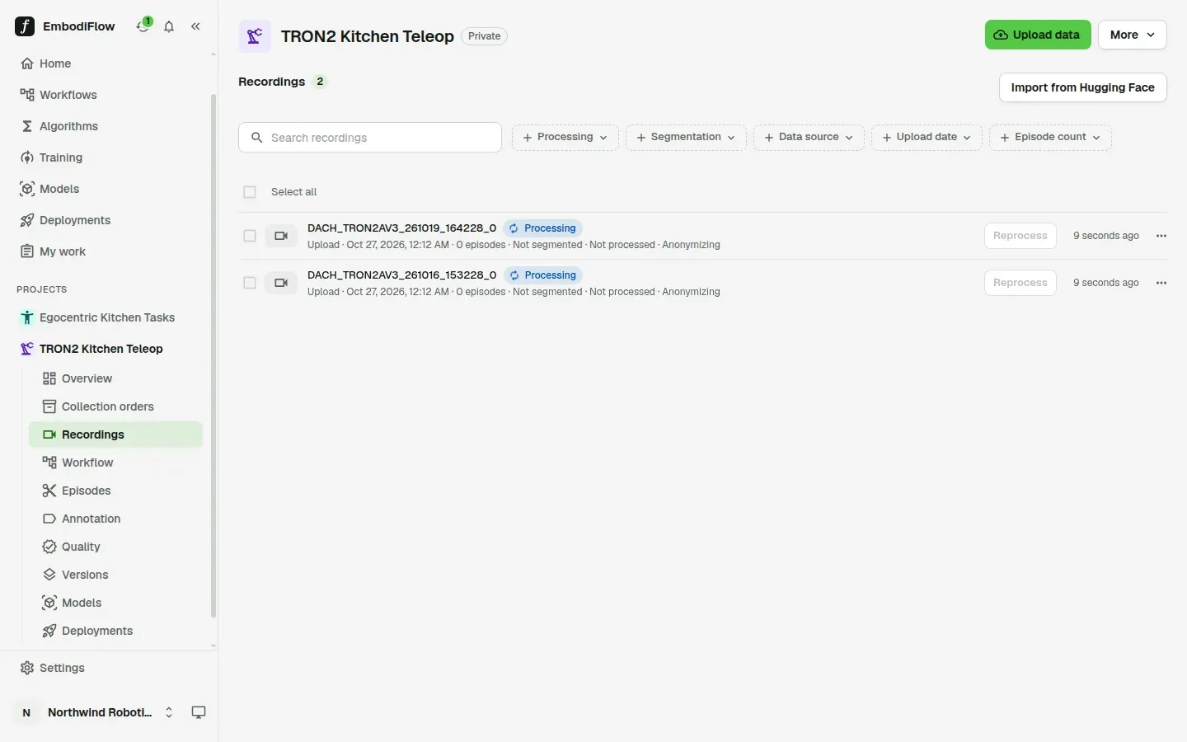The width and height of the screenshot is (1187, 742).
Task: Open the Processing filter dropdown
Action: [x=565, y=138]
